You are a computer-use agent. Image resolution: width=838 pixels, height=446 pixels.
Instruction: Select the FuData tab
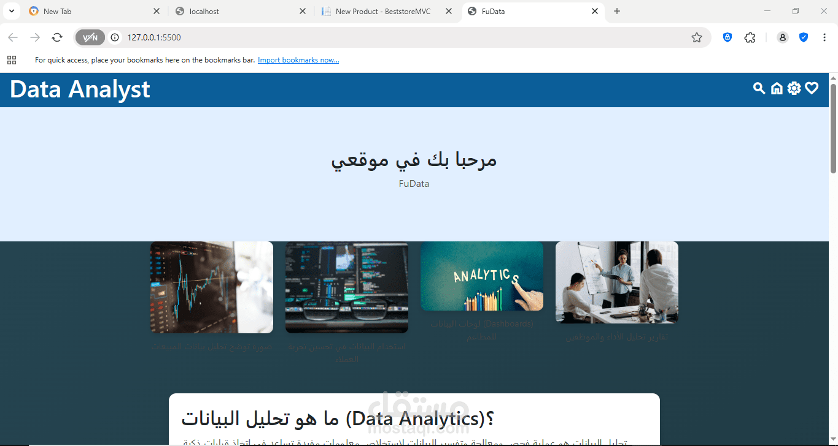coord(533,11)
